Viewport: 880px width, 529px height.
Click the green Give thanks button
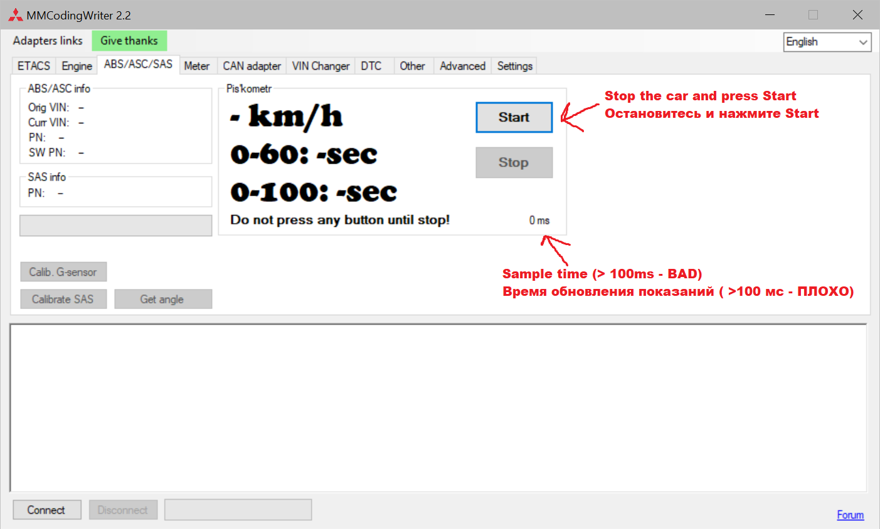click(x=129, y=41)
